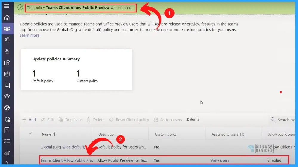This screenshot has width=298, height=167.
Task: Open Messaging policies sidebar icon
Action: 7,85
